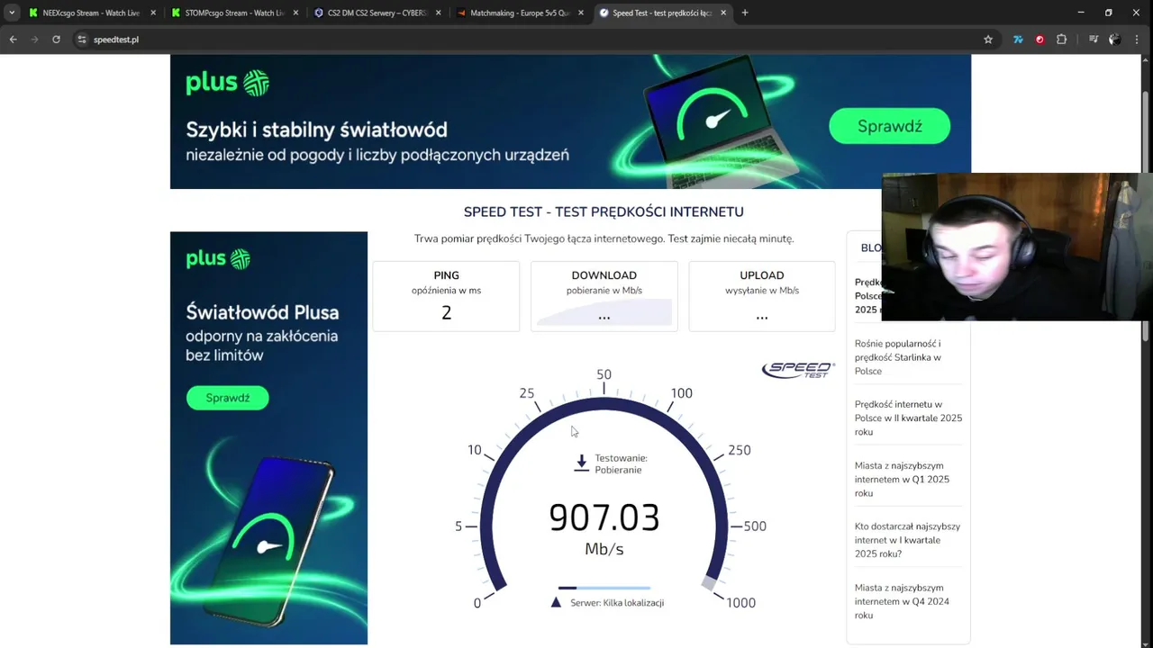Click the test progress bar under Mb/s
The image size is (1153, 648).
pos(604,588)
